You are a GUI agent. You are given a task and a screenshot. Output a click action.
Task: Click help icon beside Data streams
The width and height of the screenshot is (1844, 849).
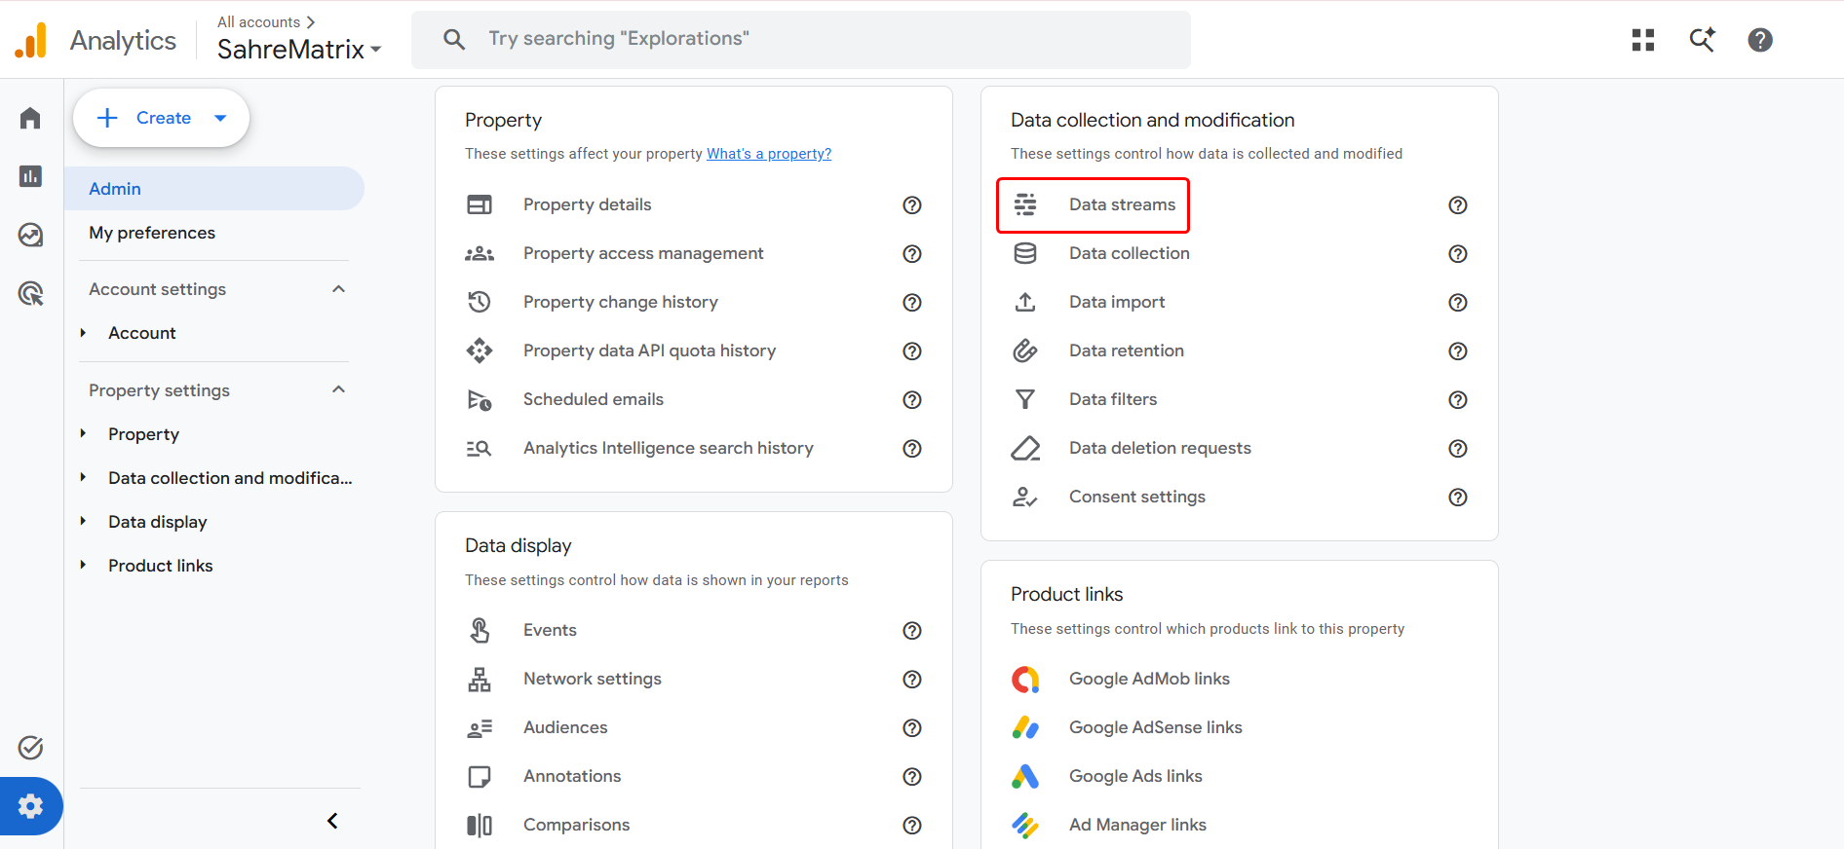click(1458, 204)
